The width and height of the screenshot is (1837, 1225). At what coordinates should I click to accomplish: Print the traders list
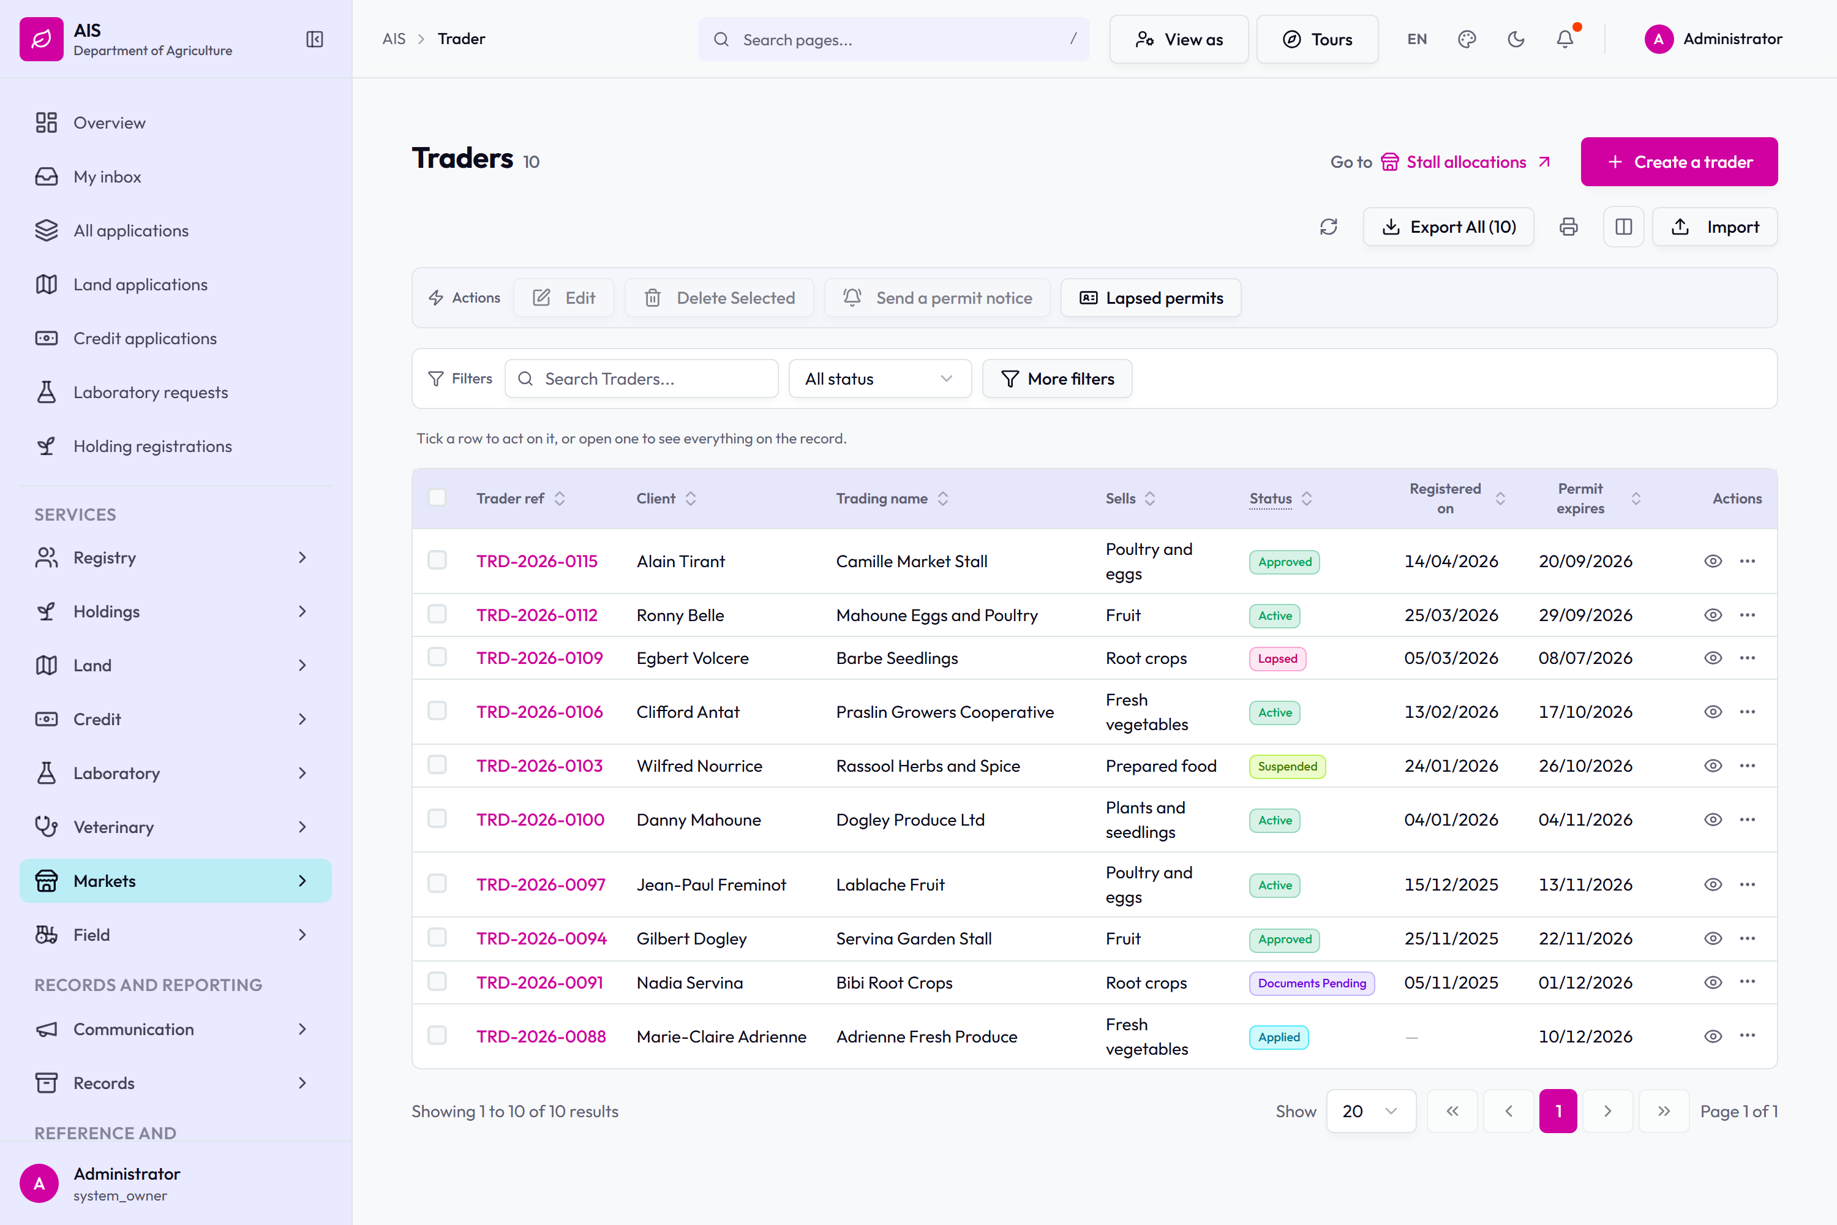click(x=1568, y=227)
